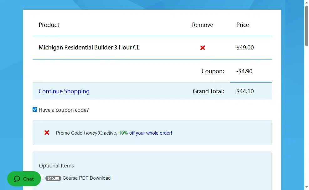The width and height of the screenshot is (309, 190).
Task: Click the $49.00 product price
Action: [245, 48]
